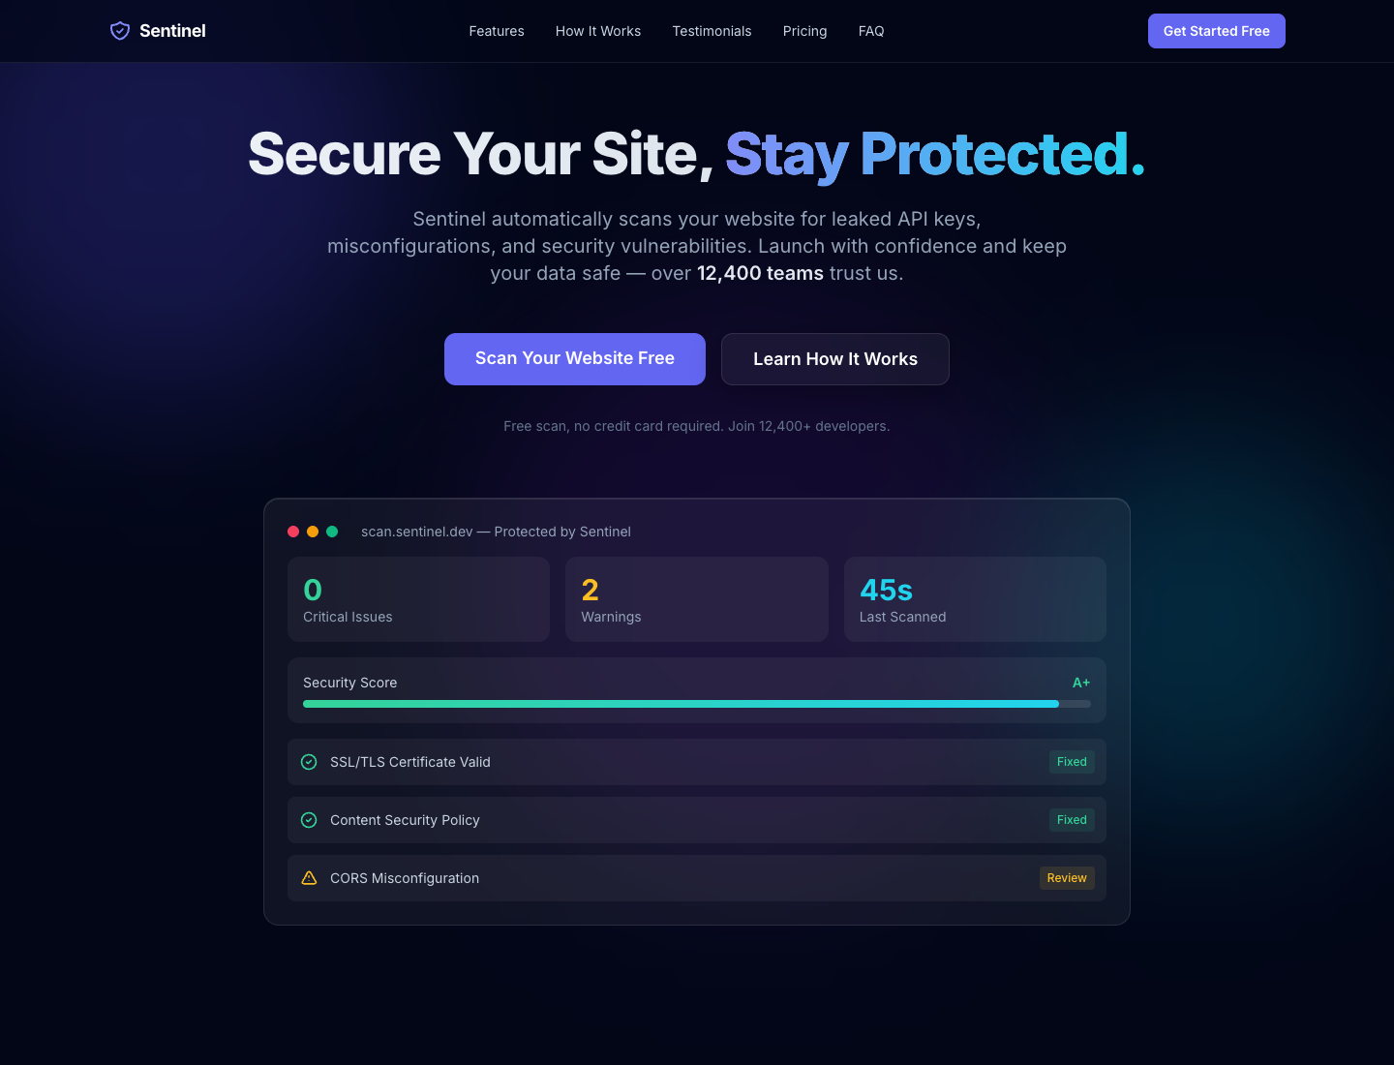
Task: Click the Review badge on CORS row
Action: 1067,878
